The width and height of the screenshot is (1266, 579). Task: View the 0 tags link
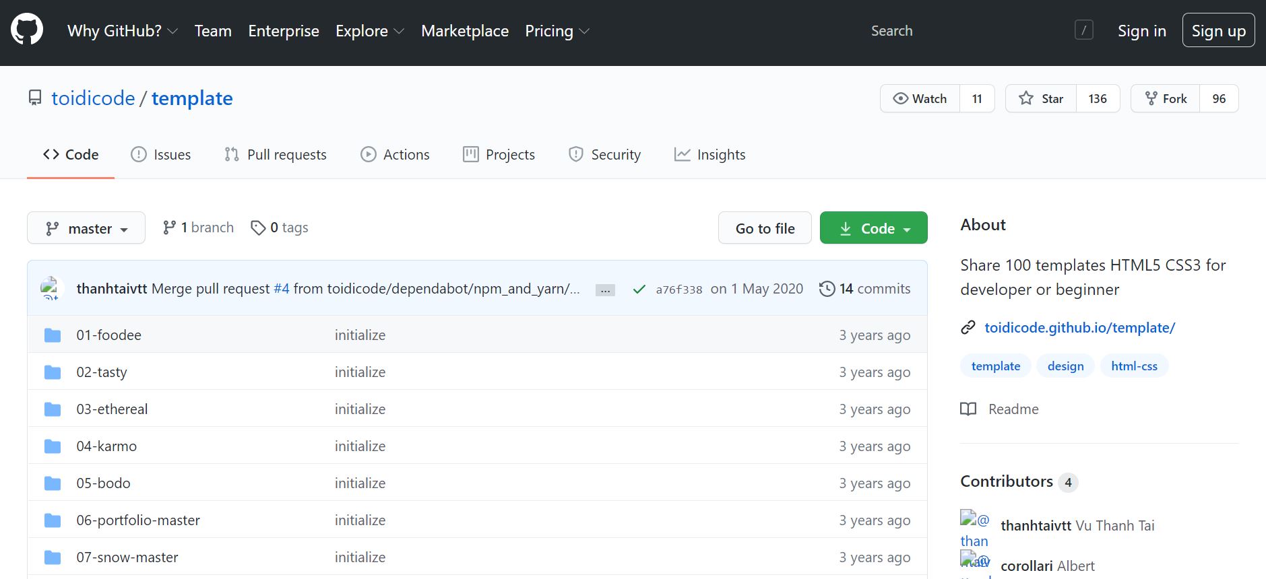point(280,228)
